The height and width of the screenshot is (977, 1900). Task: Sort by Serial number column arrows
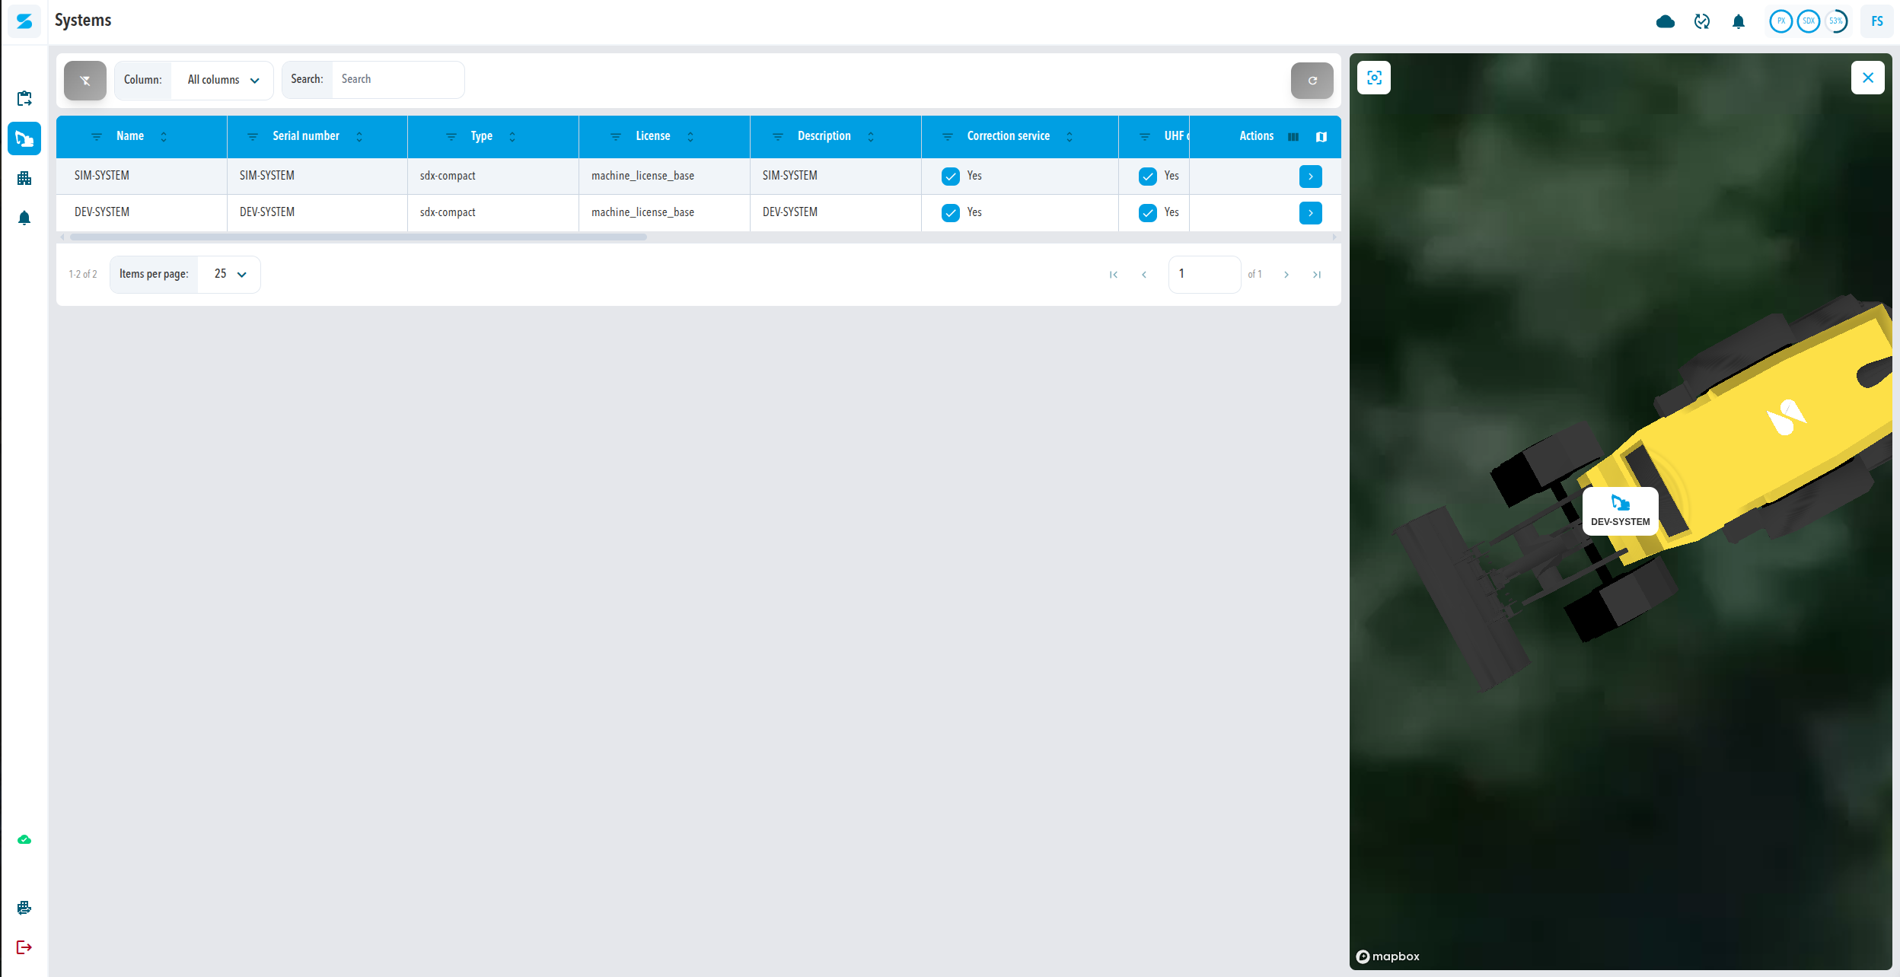359,137
